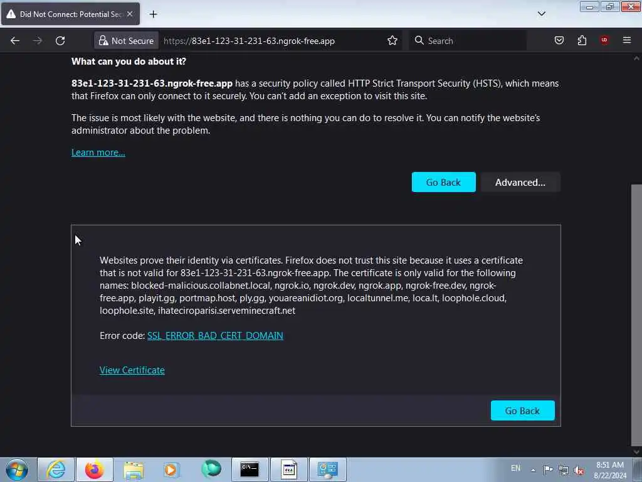Click the upper Go Back button
Screen dimensions: 642x482
[443, 183]
